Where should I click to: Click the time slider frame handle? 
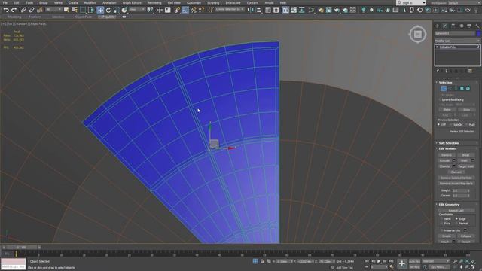(22, 248)
